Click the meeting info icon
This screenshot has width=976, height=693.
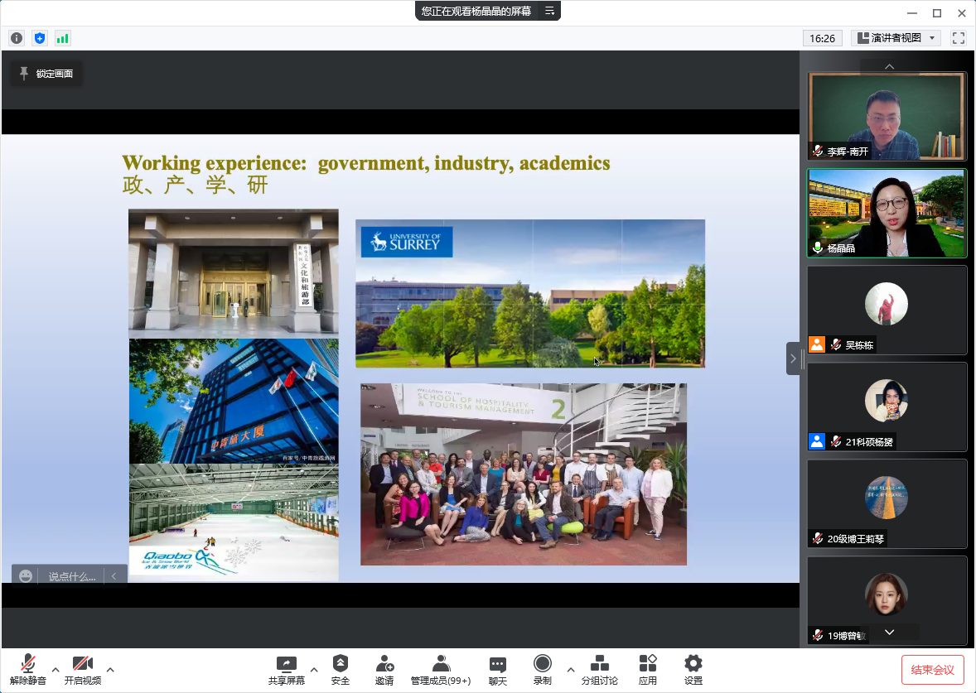[x=17, y=38]
